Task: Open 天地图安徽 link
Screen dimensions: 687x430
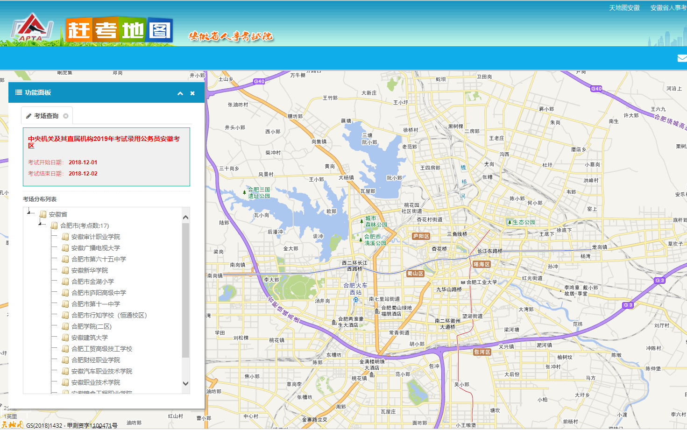Action: [x=624, y=8]
